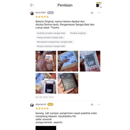130x130 pixels.
Task: Like berin1594's review with thumbs-up
Action: tap(92, 13)
